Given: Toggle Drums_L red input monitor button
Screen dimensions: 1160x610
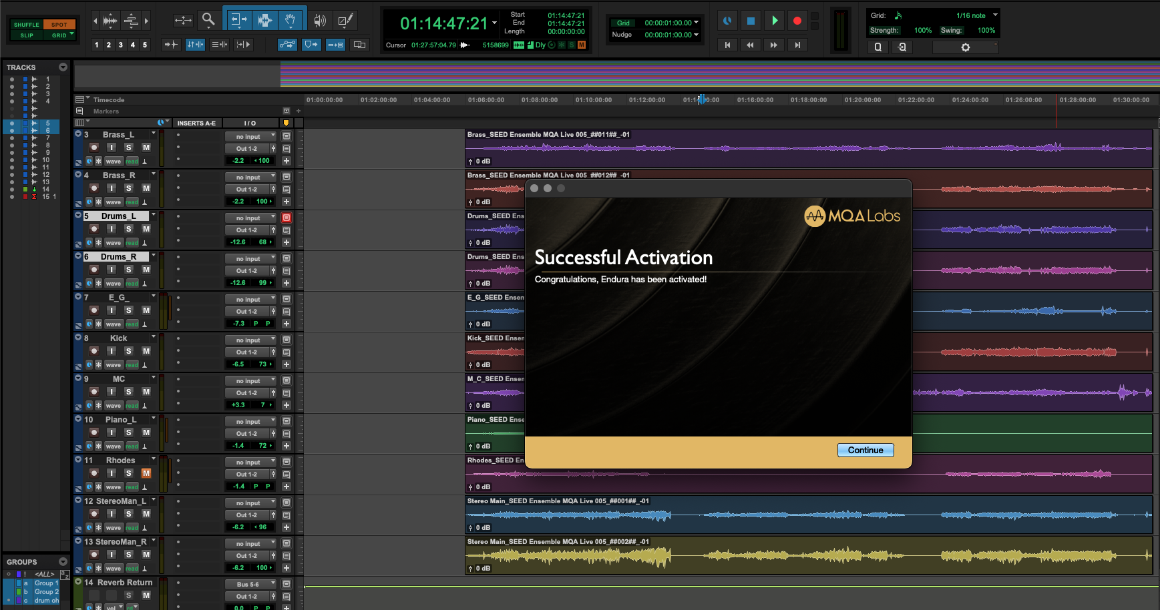Looking at the screenshot, I should point(286,218).
